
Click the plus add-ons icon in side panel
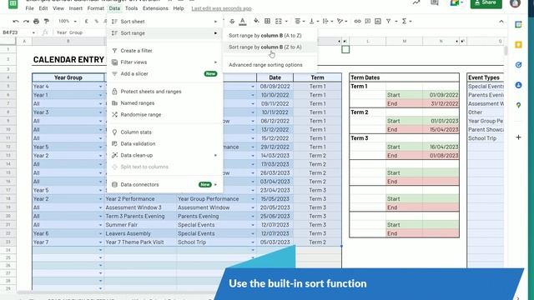(x=518, y=137)
